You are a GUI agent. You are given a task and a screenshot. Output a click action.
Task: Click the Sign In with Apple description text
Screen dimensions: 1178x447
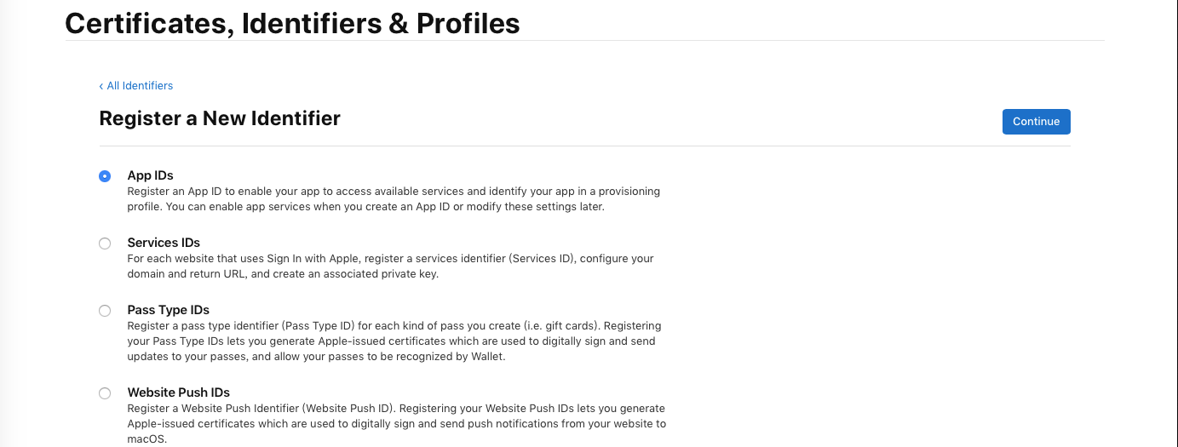click(391, 266)
